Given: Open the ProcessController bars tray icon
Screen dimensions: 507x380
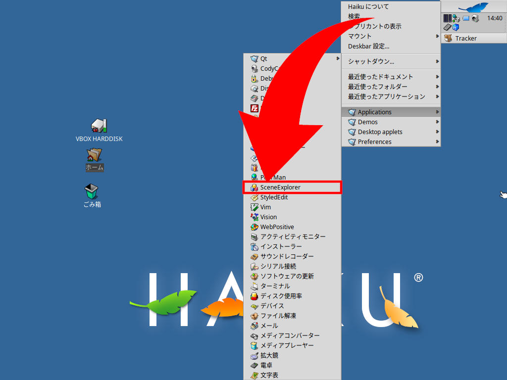Looking at the screenshot, I should click(x=448, y=18).
